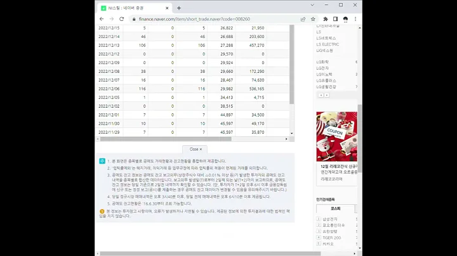Open LG화학 stock link
The width and height of the screenshot is (457, 256).
click(322, 62)
